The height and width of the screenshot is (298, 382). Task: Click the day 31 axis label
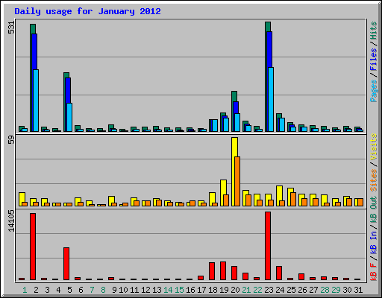358,290
